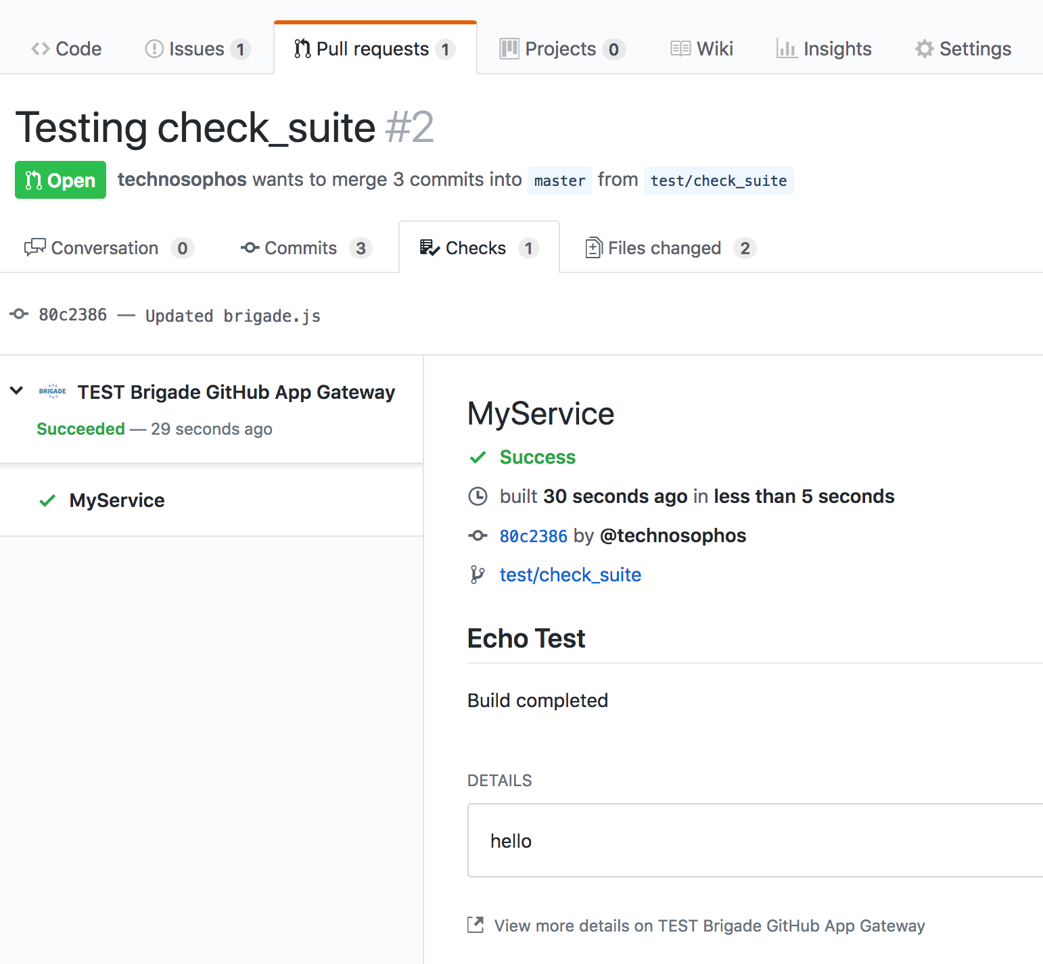
Task: Click the clock icon beside build time
Action: click(478, 496)
